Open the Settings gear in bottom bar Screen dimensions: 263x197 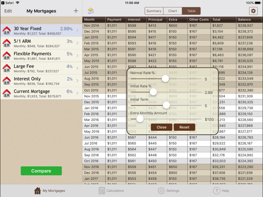[161, 191]
